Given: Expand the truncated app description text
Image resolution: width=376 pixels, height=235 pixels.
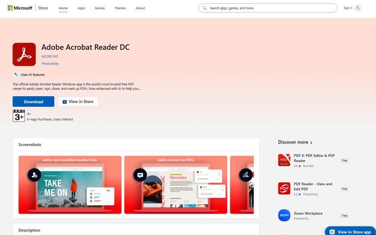Looking at the screenshot, I should (77, 86).
